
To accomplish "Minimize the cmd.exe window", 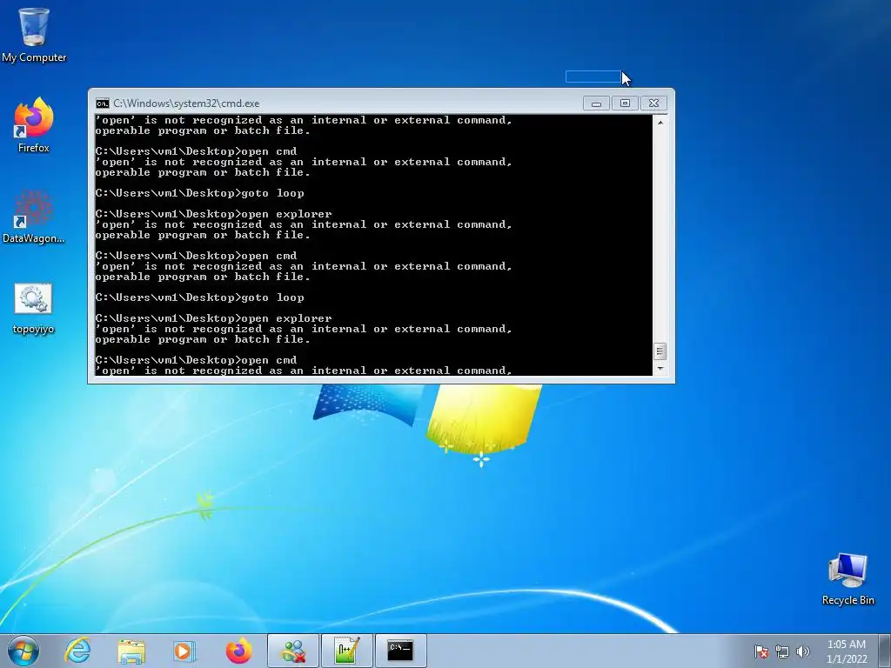I will tap(596, 104).
